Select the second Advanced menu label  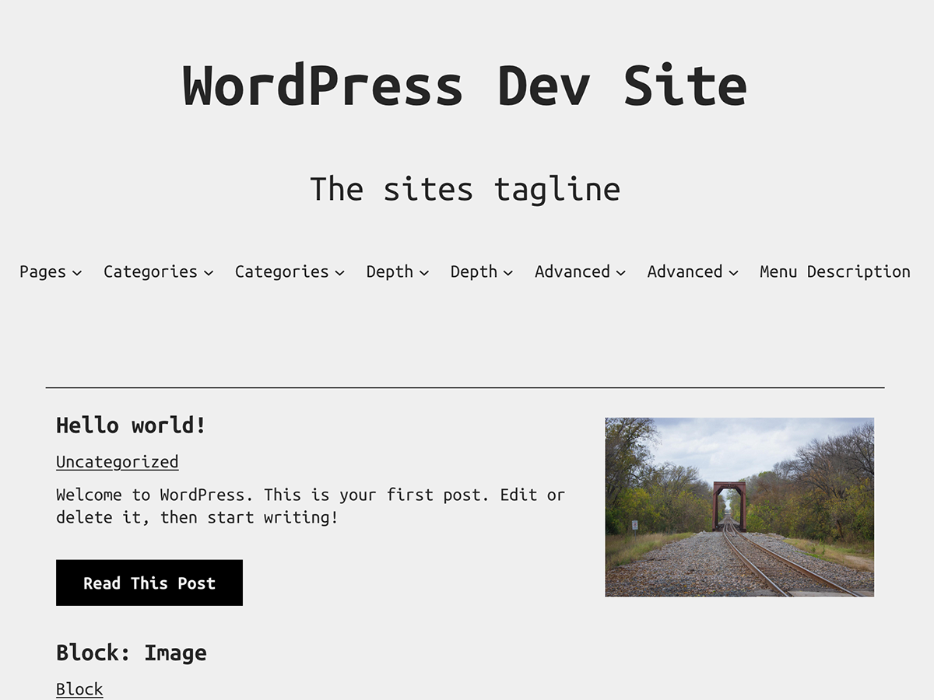coord(685,271)
